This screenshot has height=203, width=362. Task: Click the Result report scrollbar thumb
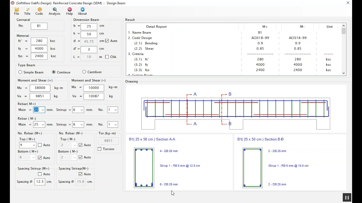(344, 31)
